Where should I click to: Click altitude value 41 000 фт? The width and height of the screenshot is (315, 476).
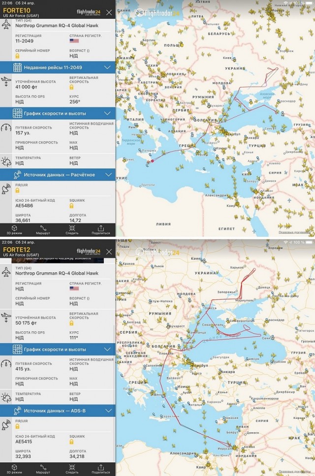[x=27, y=87]
